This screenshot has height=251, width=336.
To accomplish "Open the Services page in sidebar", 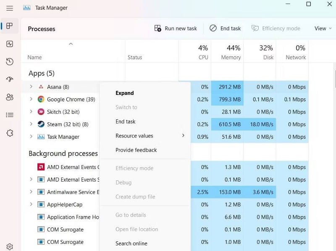I will click(10, 133).
